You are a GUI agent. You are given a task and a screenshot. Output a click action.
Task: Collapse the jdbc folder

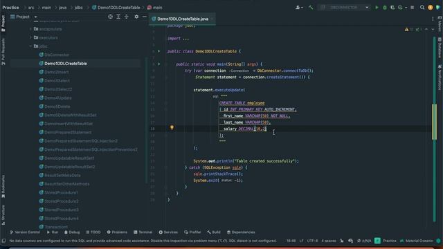coord(30,46)
